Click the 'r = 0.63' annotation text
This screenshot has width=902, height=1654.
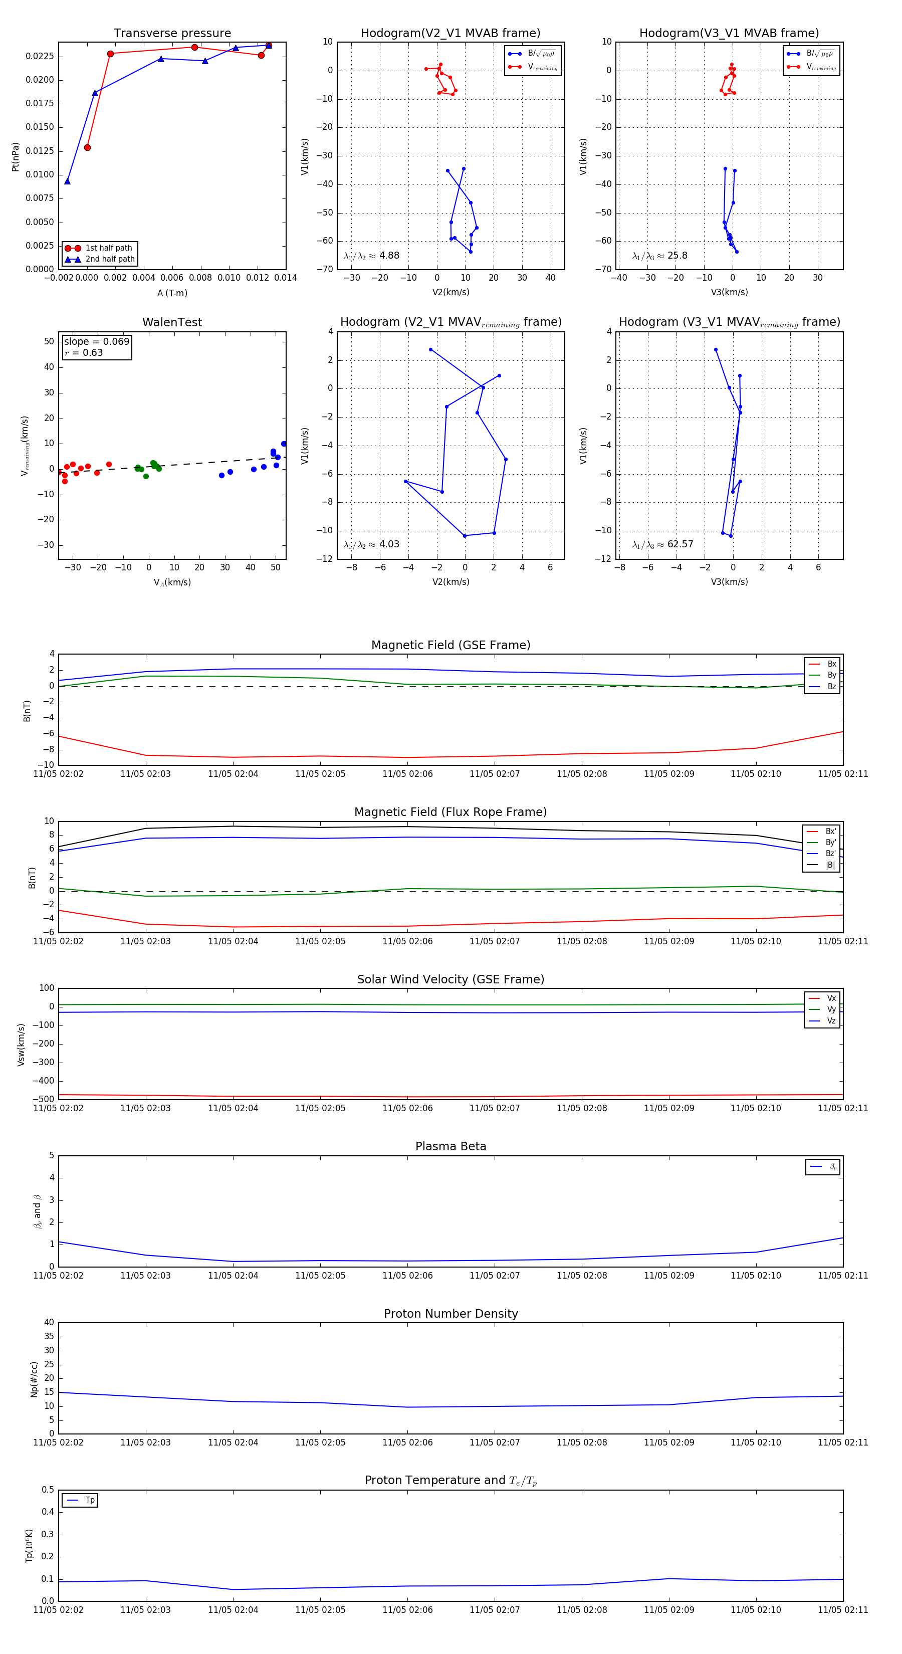tap(84, 352)
